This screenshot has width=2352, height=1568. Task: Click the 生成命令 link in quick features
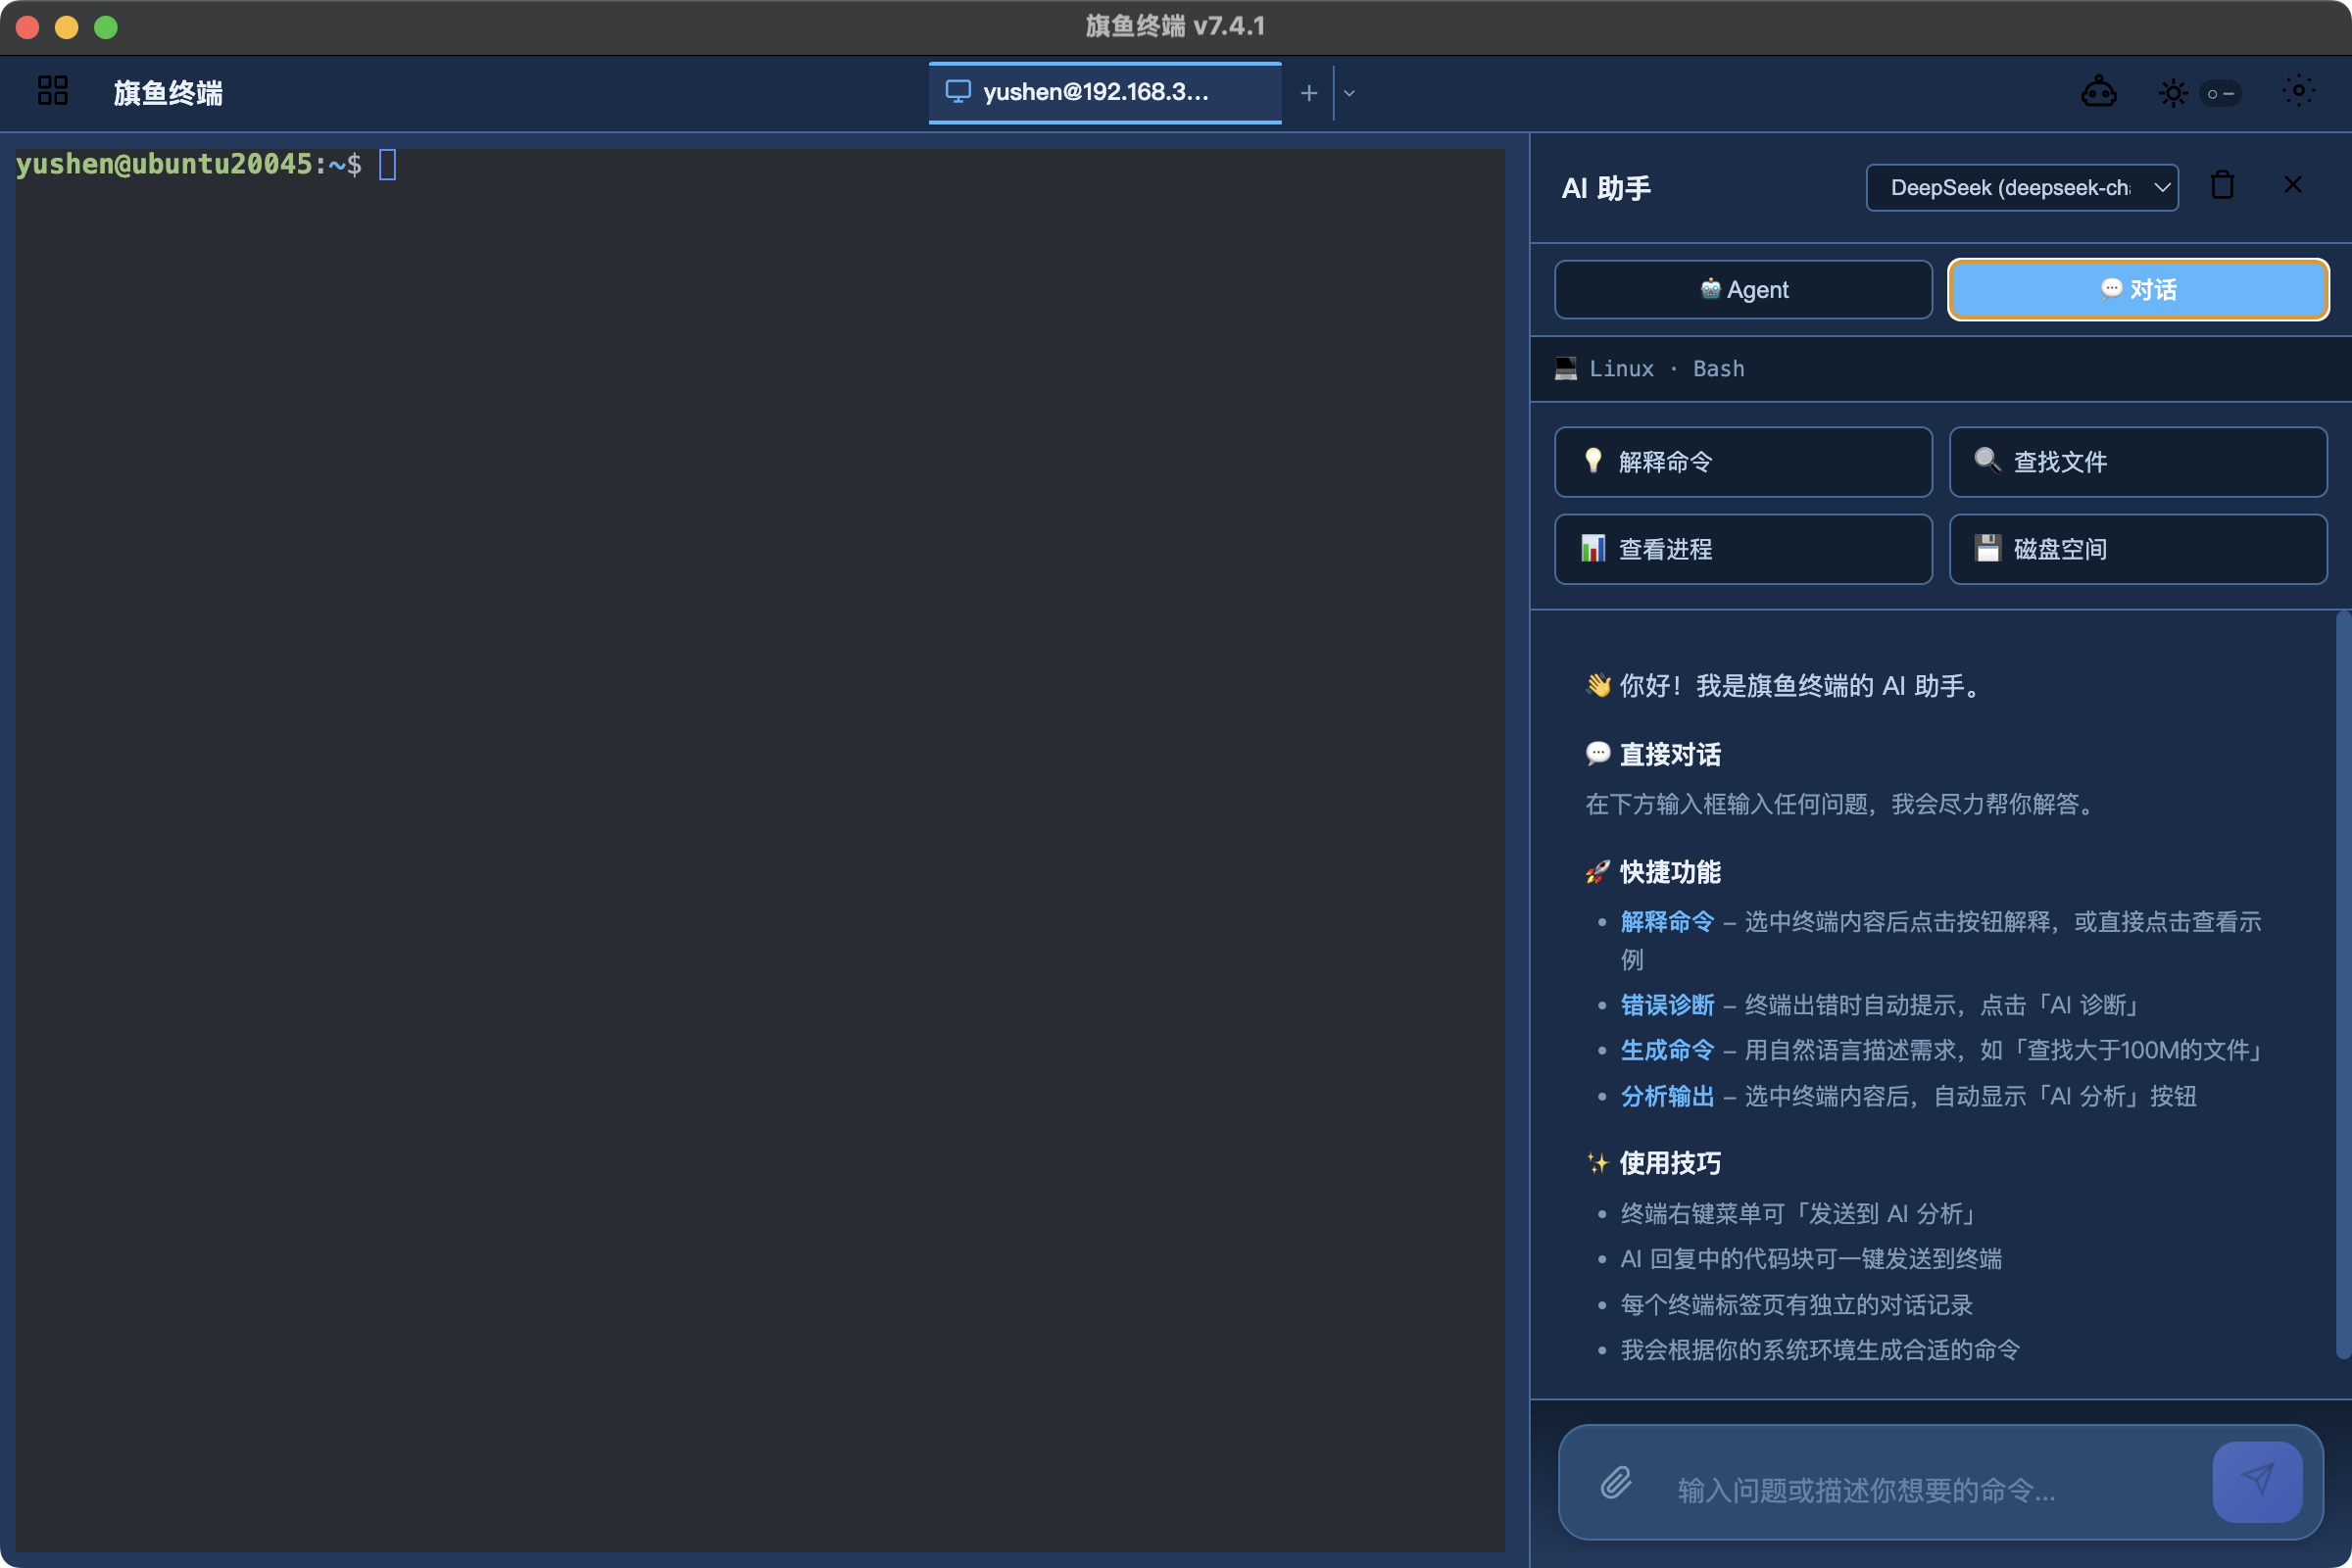[x=1666, y=1050]
